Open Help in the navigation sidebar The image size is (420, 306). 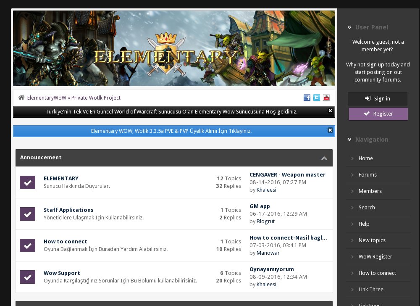(364, 224)
